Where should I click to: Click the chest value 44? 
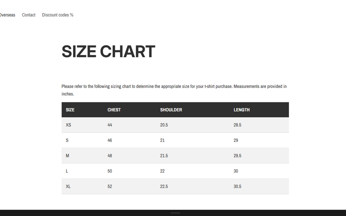(110, 125)
